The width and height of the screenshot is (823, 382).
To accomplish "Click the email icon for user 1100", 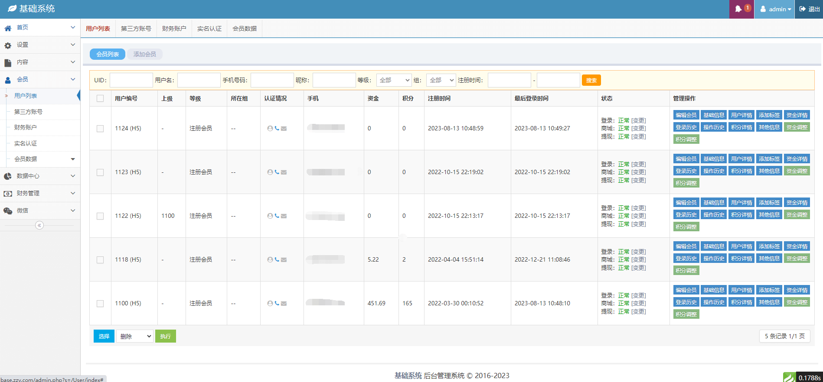I will (x=284, y=303).
